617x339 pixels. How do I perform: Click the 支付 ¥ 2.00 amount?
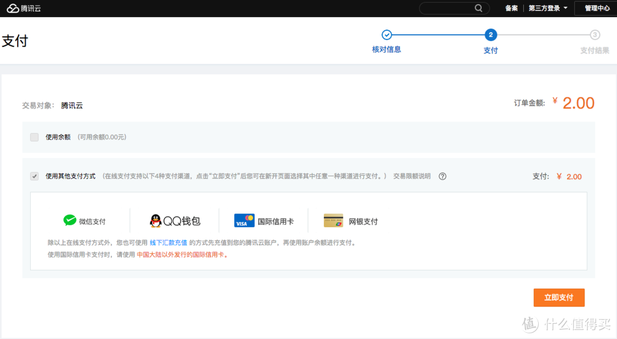(x=569, y=176)
